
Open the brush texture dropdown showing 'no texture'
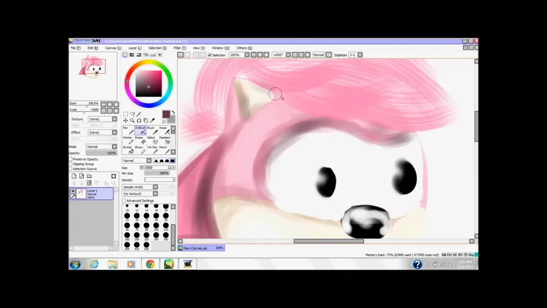(140, 193)
